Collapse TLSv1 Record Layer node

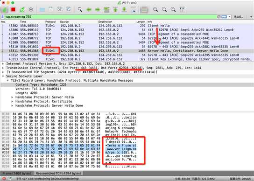point(7,80)
